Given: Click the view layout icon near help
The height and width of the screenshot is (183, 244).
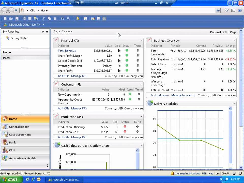Looking at the screenshot, I should 233,10.
